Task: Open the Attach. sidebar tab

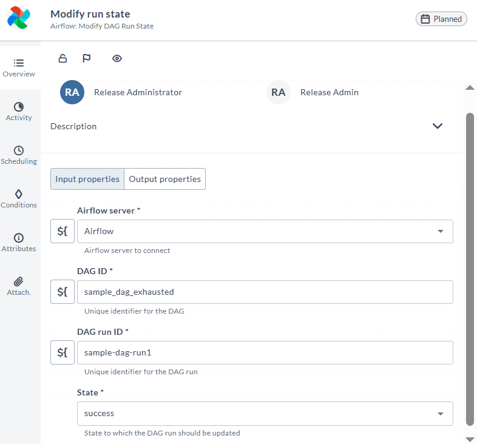Action: [19, 286]
